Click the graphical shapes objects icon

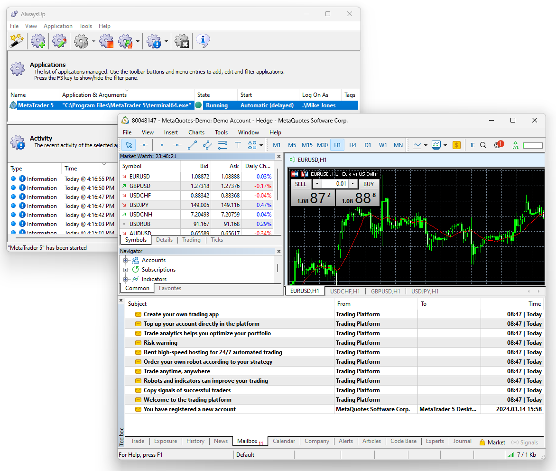252,145
